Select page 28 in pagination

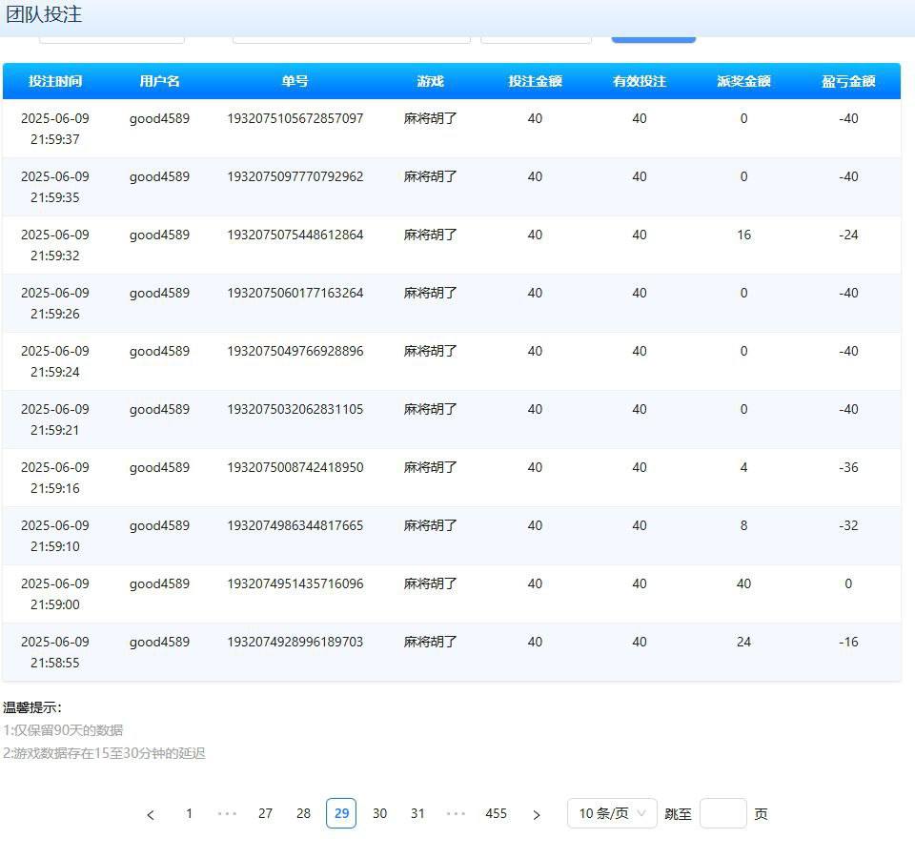303,813
